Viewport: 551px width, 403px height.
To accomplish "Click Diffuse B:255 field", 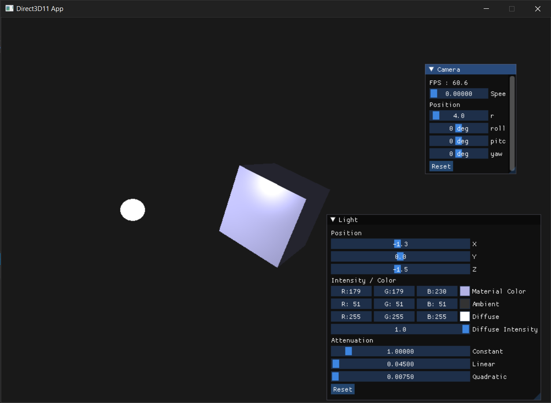I will click(437, 317).
